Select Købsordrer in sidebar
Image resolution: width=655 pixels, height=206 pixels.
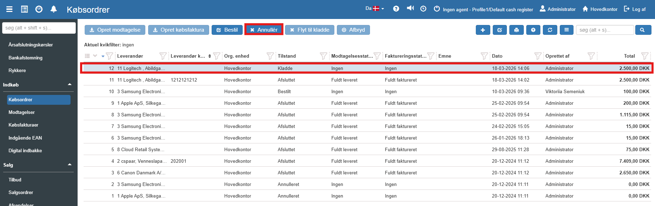tap(39, 99)
